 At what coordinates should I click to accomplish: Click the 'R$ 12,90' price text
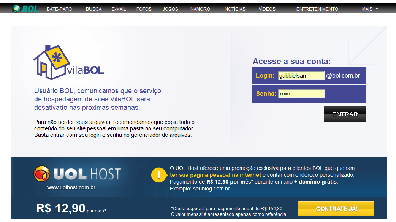pos(61,208)
